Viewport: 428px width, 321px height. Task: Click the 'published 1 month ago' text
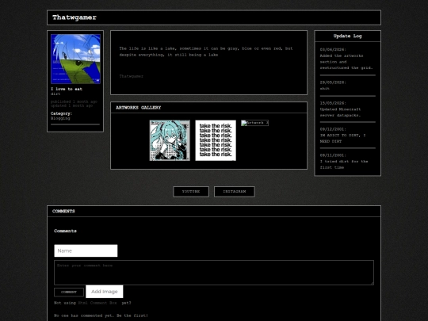[x=74, y=101]
